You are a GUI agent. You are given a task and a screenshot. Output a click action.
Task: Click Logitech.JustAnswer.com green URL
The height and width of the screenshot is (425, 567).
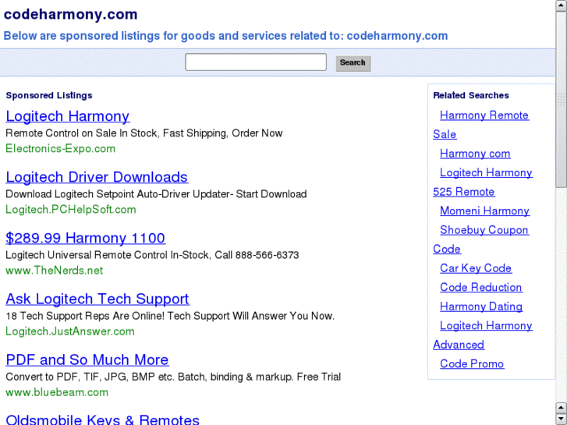coord(70,331)
